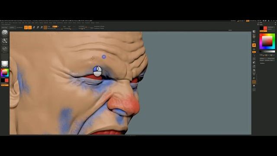Open the Alpha menu in menu bar
The image size is (277, 156).
2,23
